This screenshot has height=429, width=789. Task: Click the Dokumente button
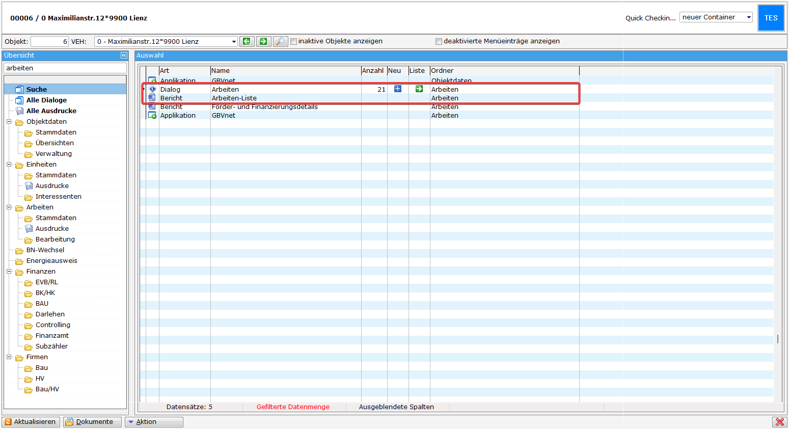(92, 422)
